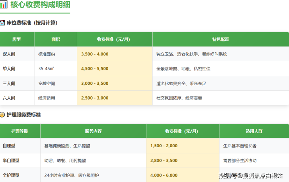The width and height of the screenshot is (289, 182).
Task: Click the bar chart icon beside 核心收费构成明细
Action: 4,5
